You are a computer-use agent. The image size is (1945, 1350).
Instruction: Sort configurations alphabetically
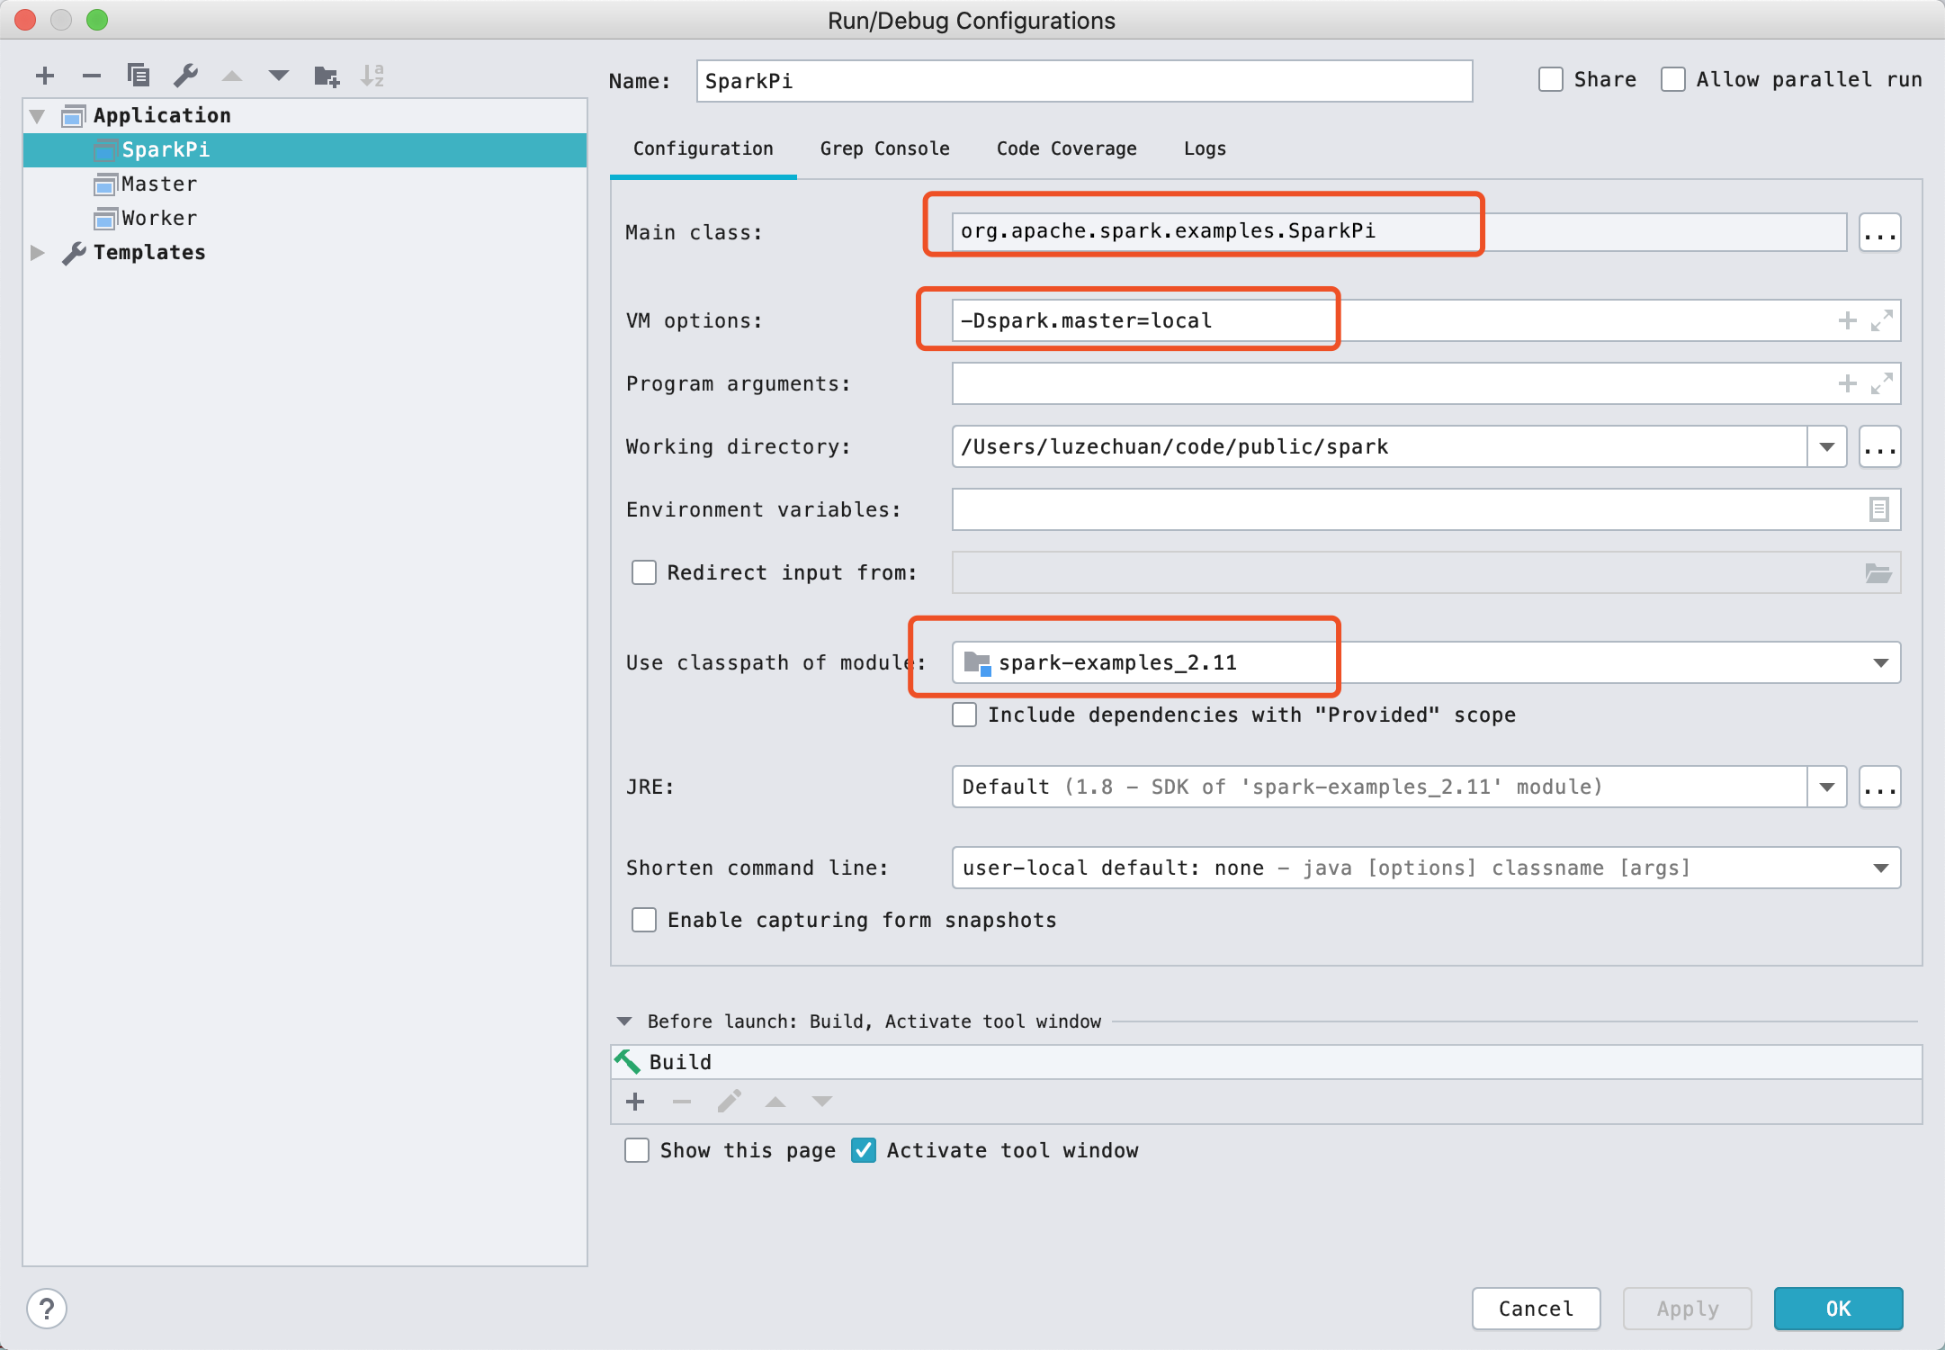[372, 76]
